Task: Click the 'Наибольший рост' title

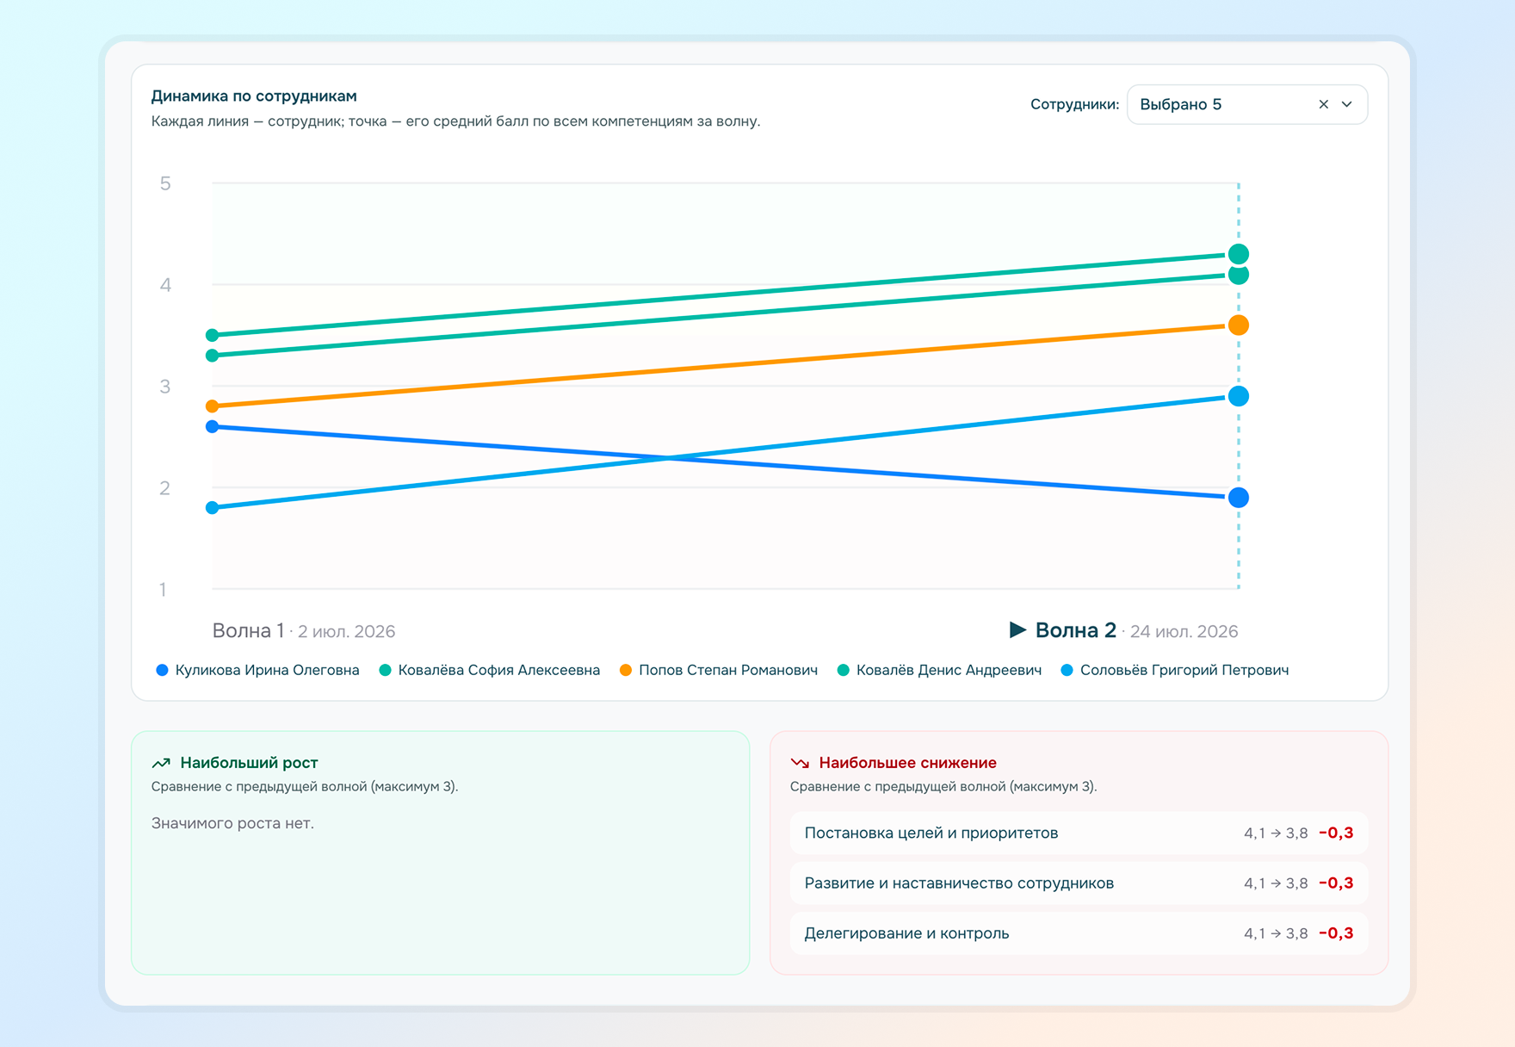Action: (x=249, y=763)
